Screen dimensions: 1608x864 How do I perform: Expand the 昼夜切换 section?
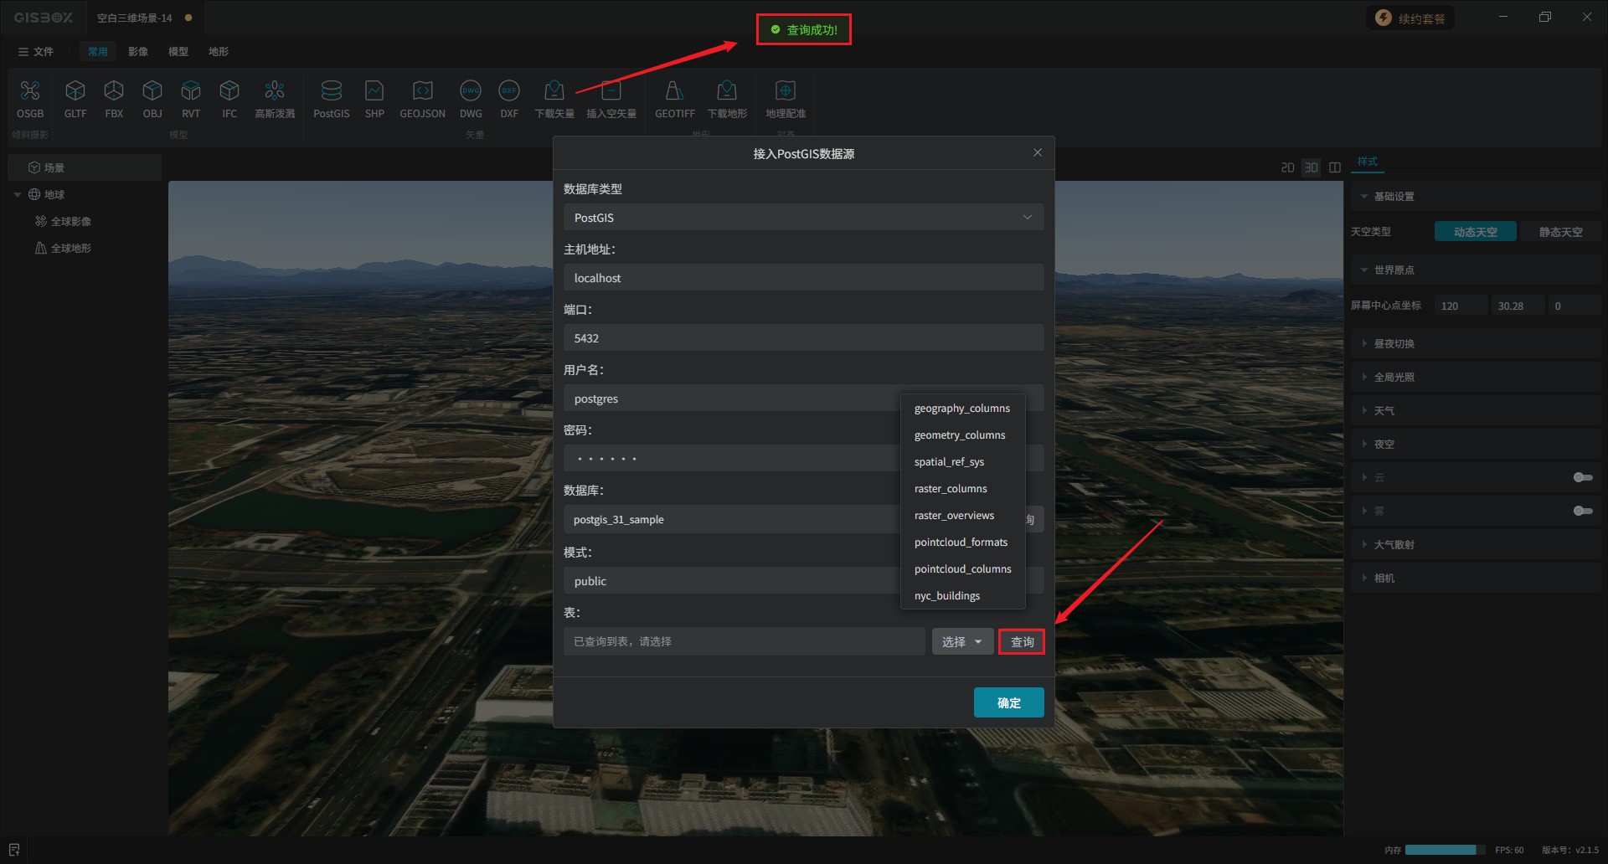click(x=1394, y=344)
